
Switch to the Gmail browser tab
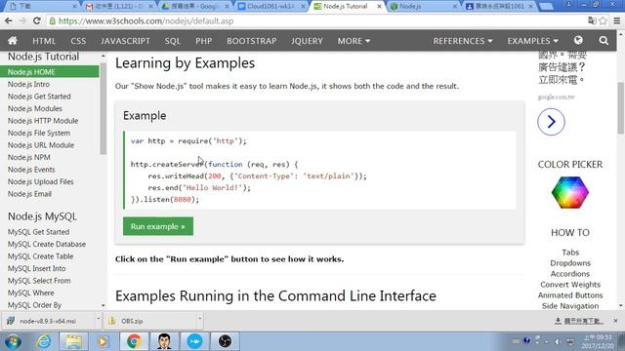118,7
